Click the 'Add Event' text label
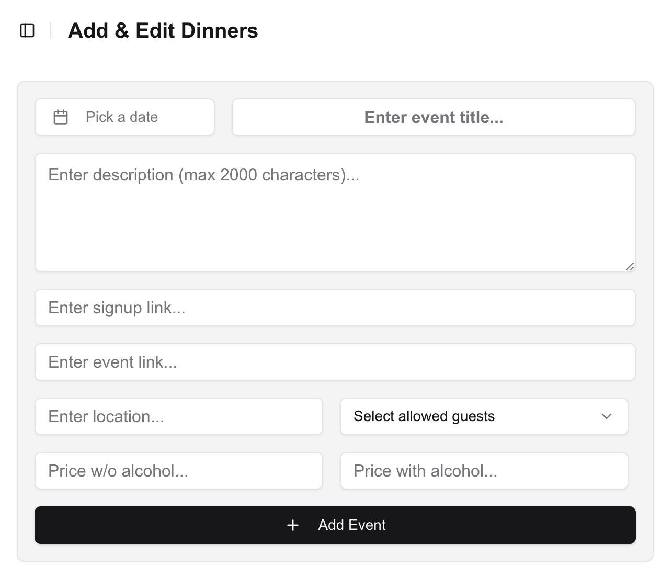This screenshot has width=661, height=567. (x=351, y=525)
